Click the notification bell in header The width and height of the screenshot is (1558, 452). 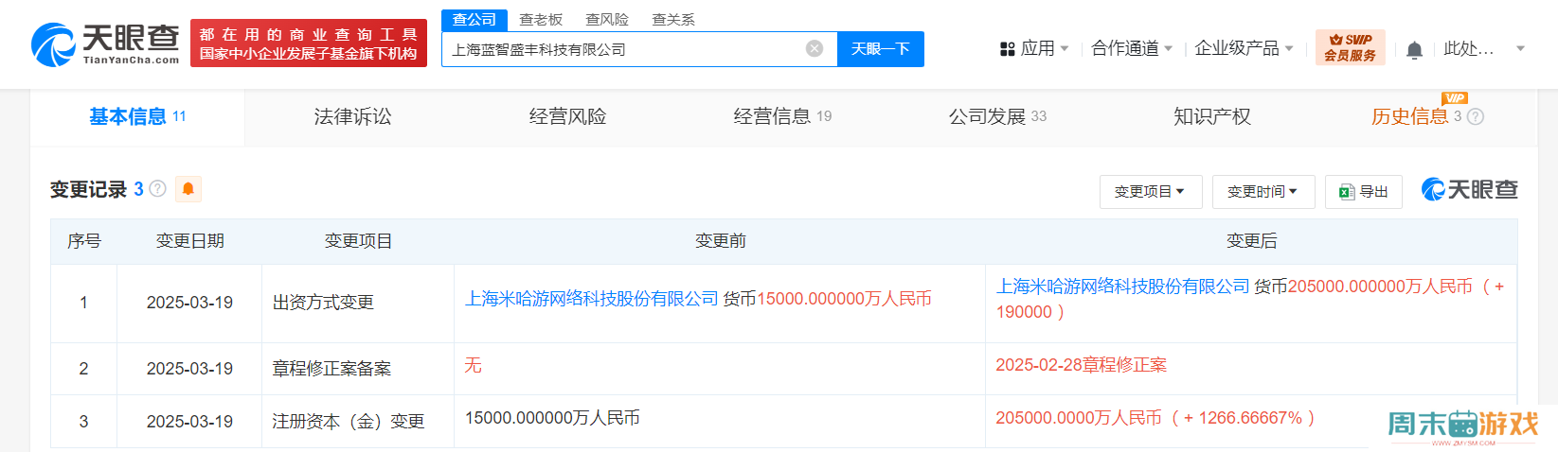pyautogui.click(x=1414, y=49)
